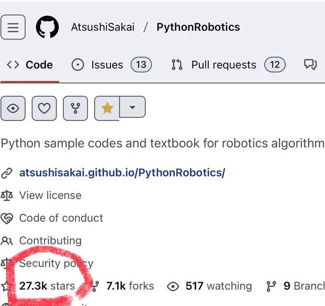Viewport: 325px width, 306px height.
Task: Click View license link
Action: (50, 195)
